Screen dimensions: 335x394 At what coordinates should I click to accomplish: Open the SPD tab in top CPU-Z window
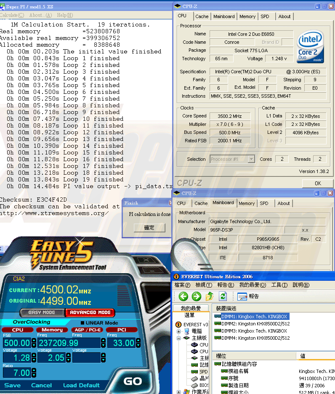pyautogui.click(x=265, y=16)
